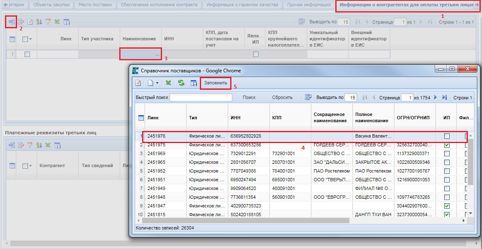The width and height of the screenshot is (482, 249).
Task: Open the Информация о контрагентах для оплаты третьим лицам tab
Action: 407,5
